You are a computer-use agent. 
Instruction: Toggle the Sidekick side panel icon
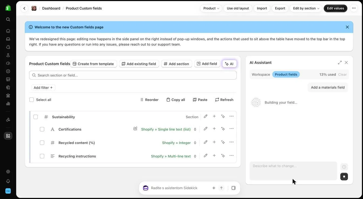coord(234,188)
